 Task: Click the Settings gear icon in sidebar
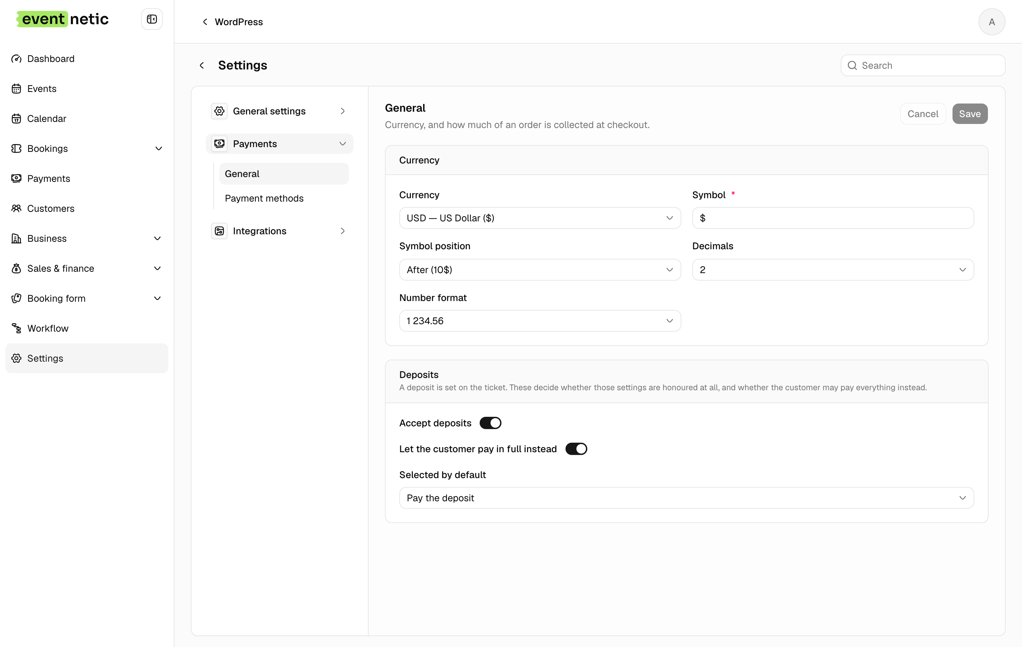tap(16, 358)
